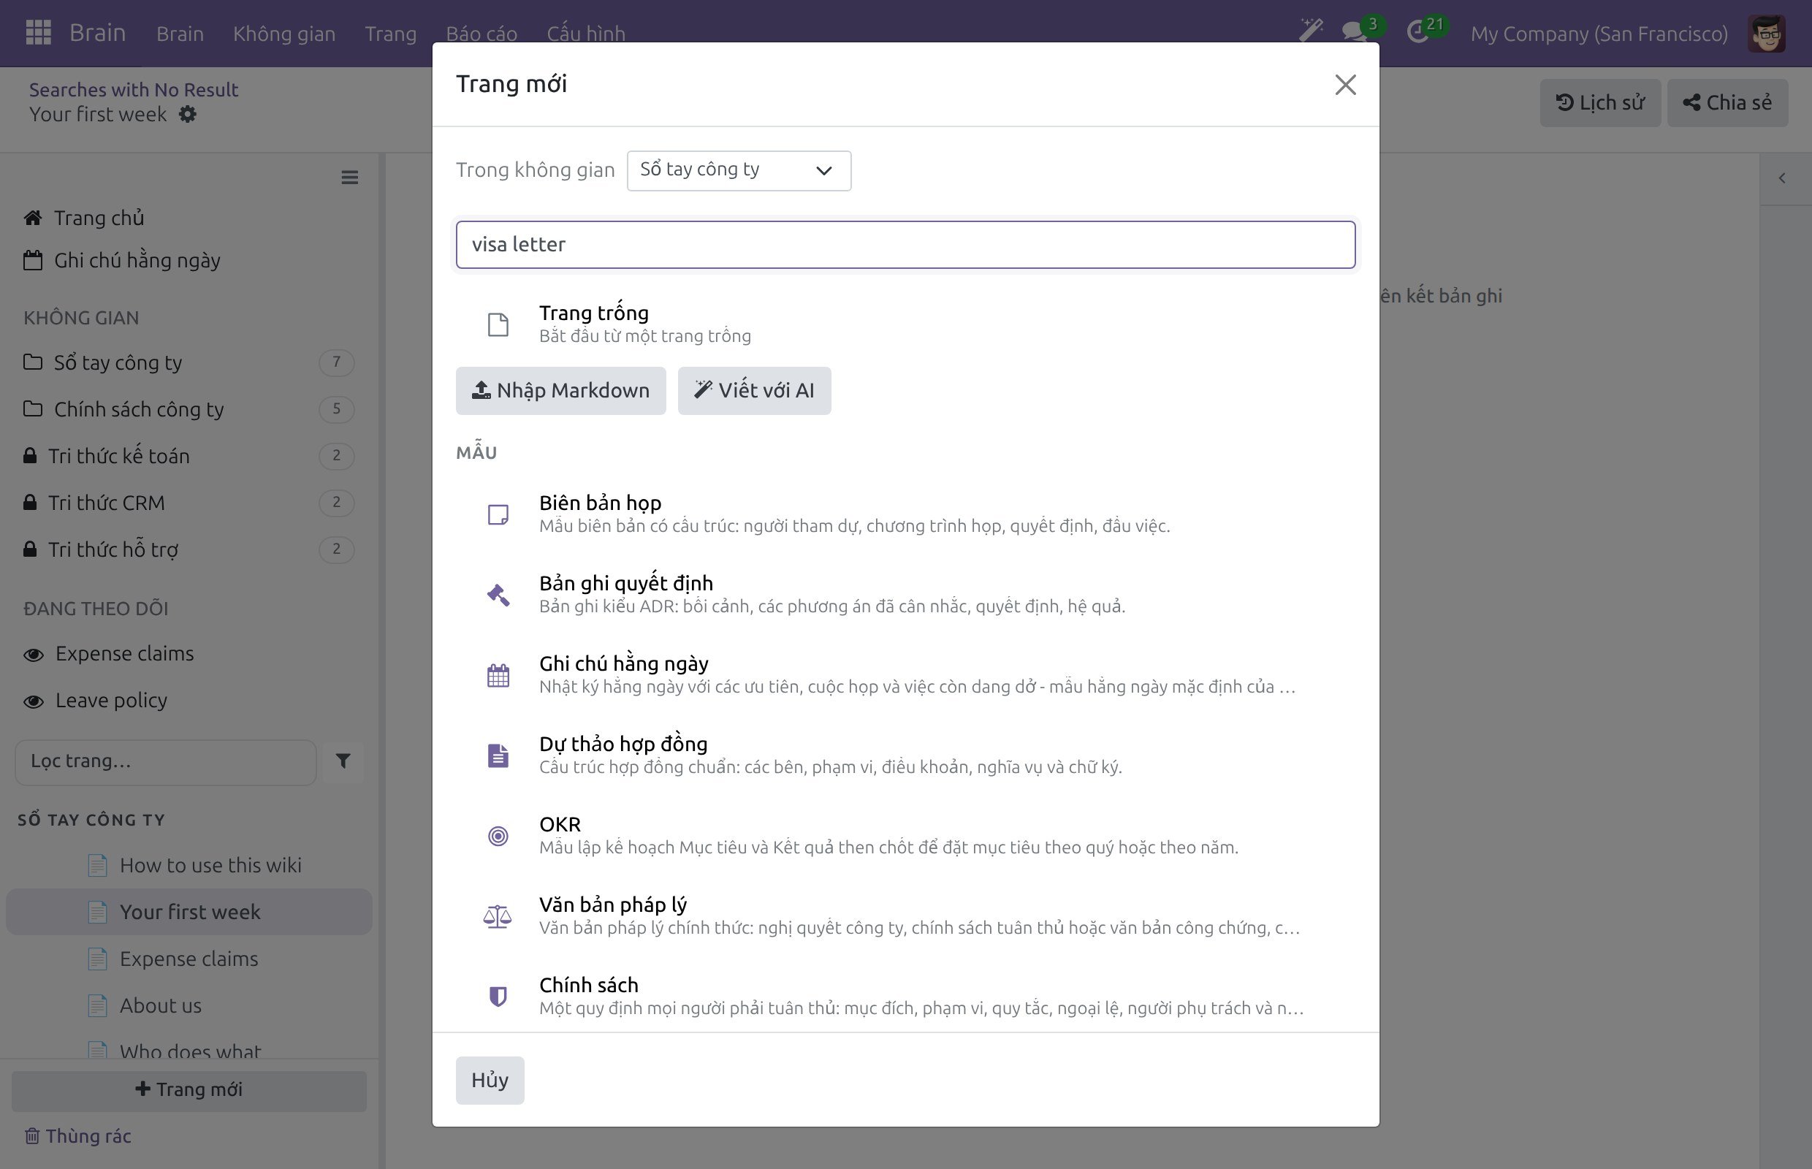Select the Văn bản pháp lý template
The height and width of the screenshot is (1169, 1812).
click(905, 916)
